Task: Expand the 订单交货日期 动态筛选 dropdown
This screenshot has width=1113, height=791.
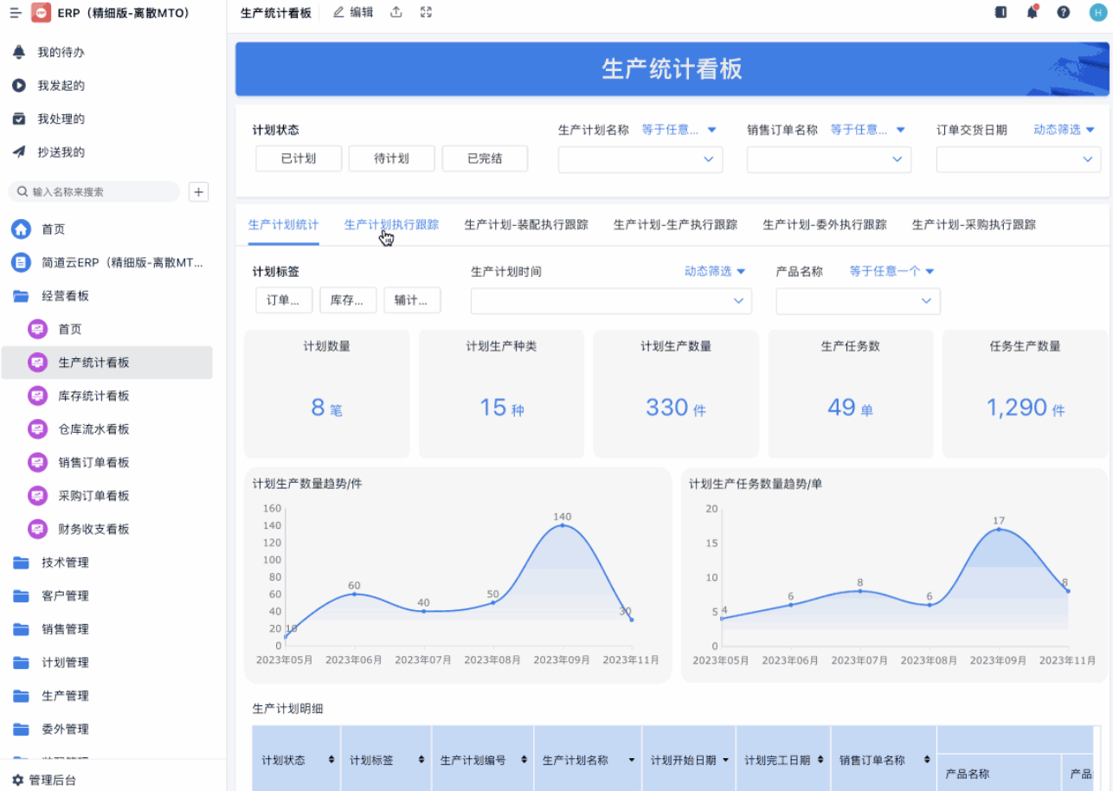Action: (x=1064, y=130)
